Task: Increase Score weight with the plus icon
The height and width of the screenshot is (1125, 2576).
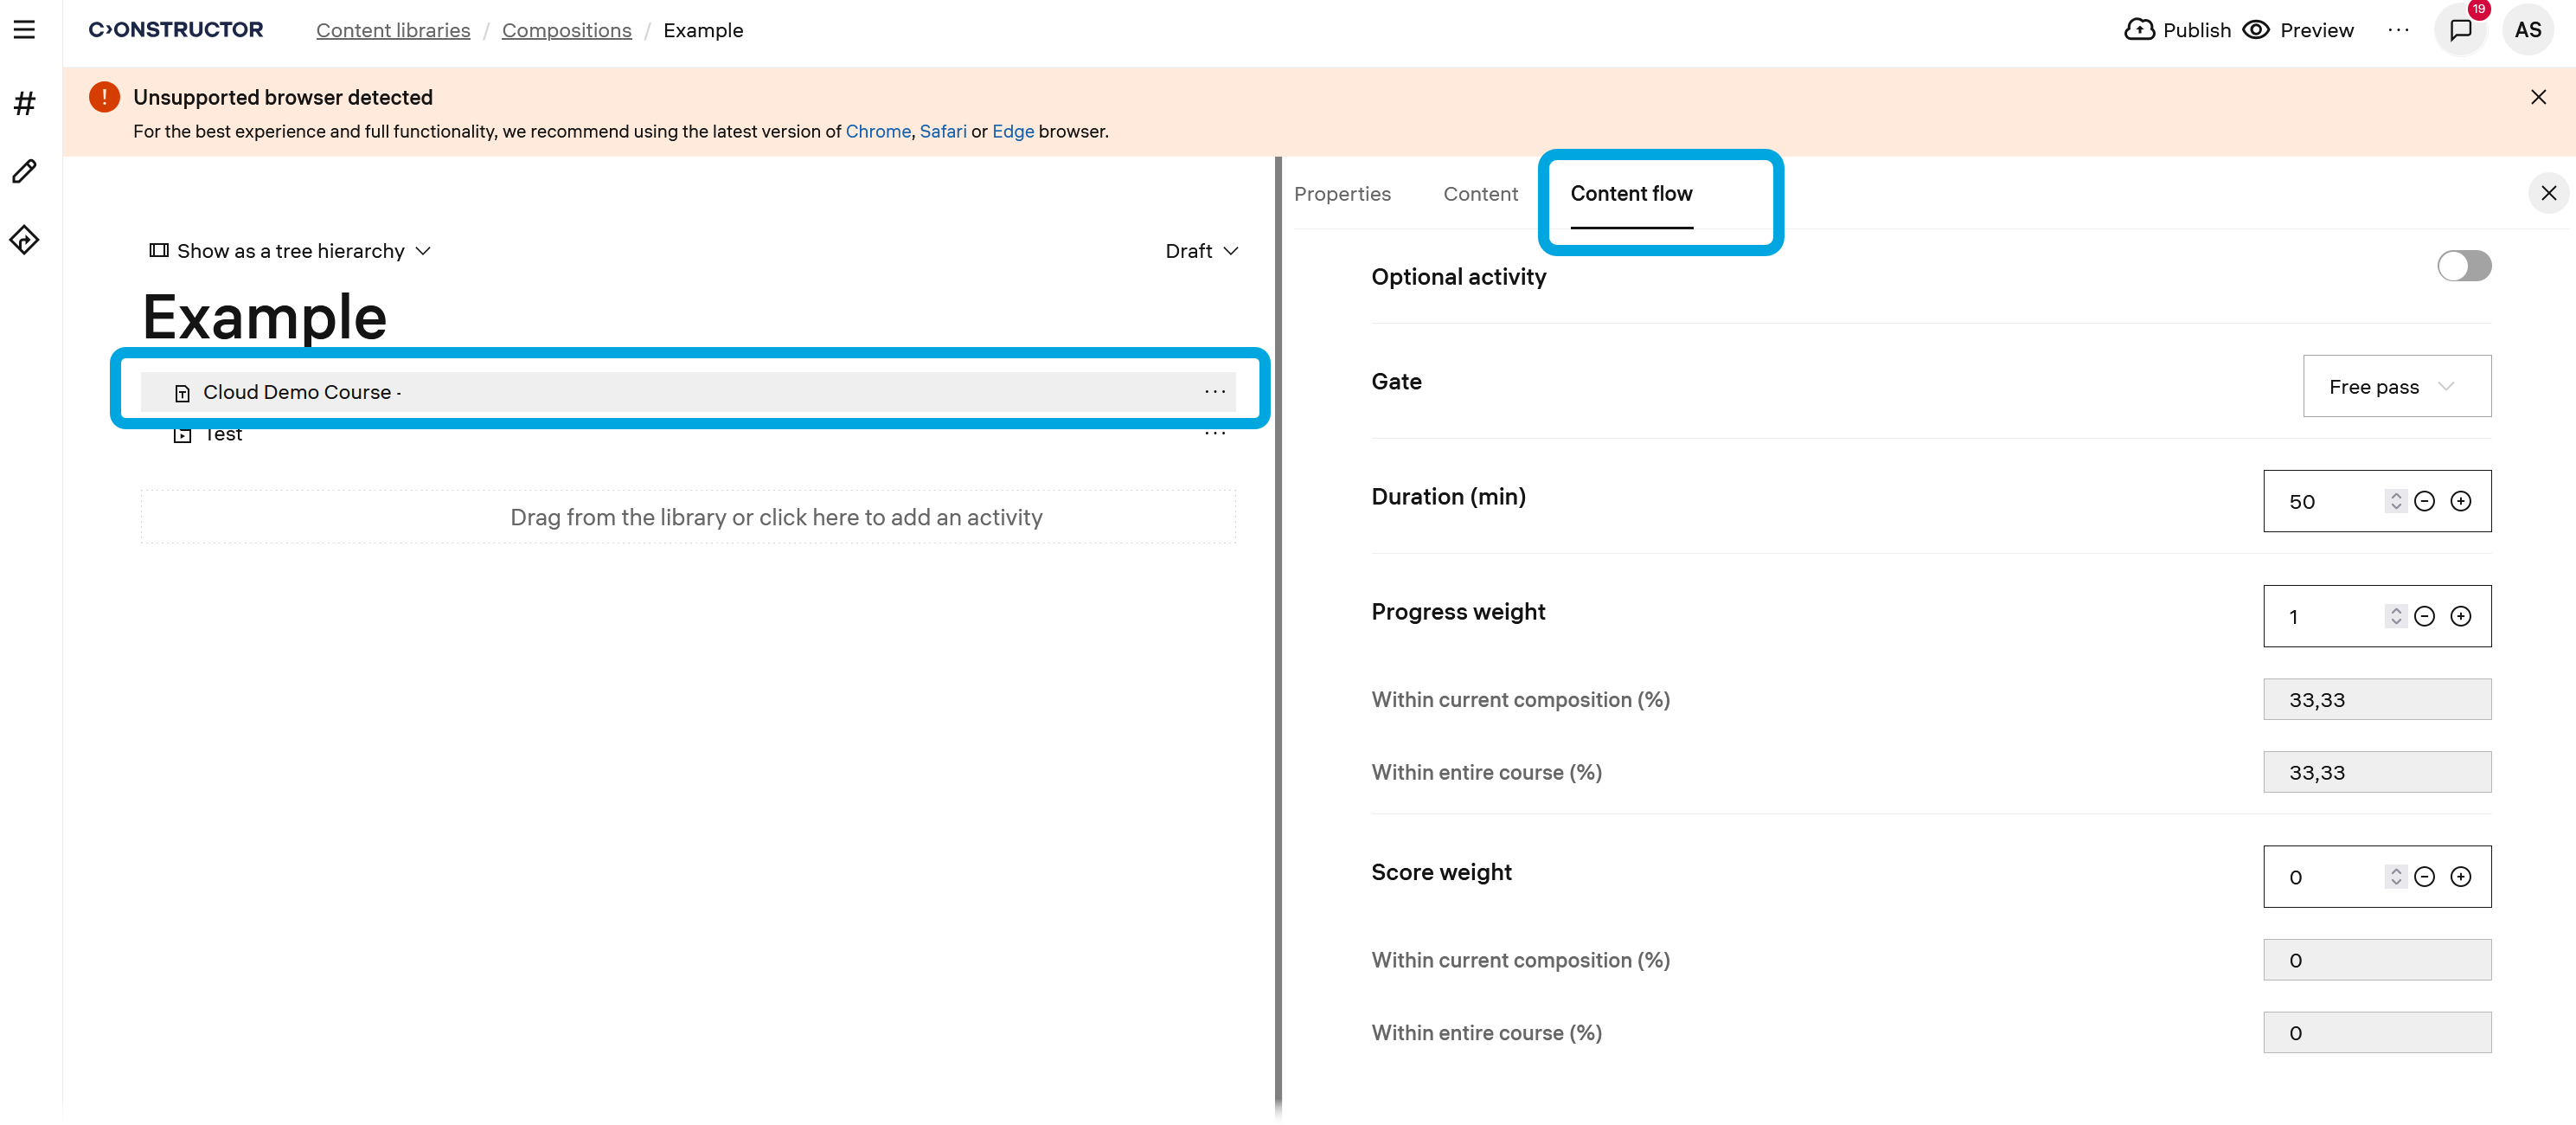Action: [2460, 877]
